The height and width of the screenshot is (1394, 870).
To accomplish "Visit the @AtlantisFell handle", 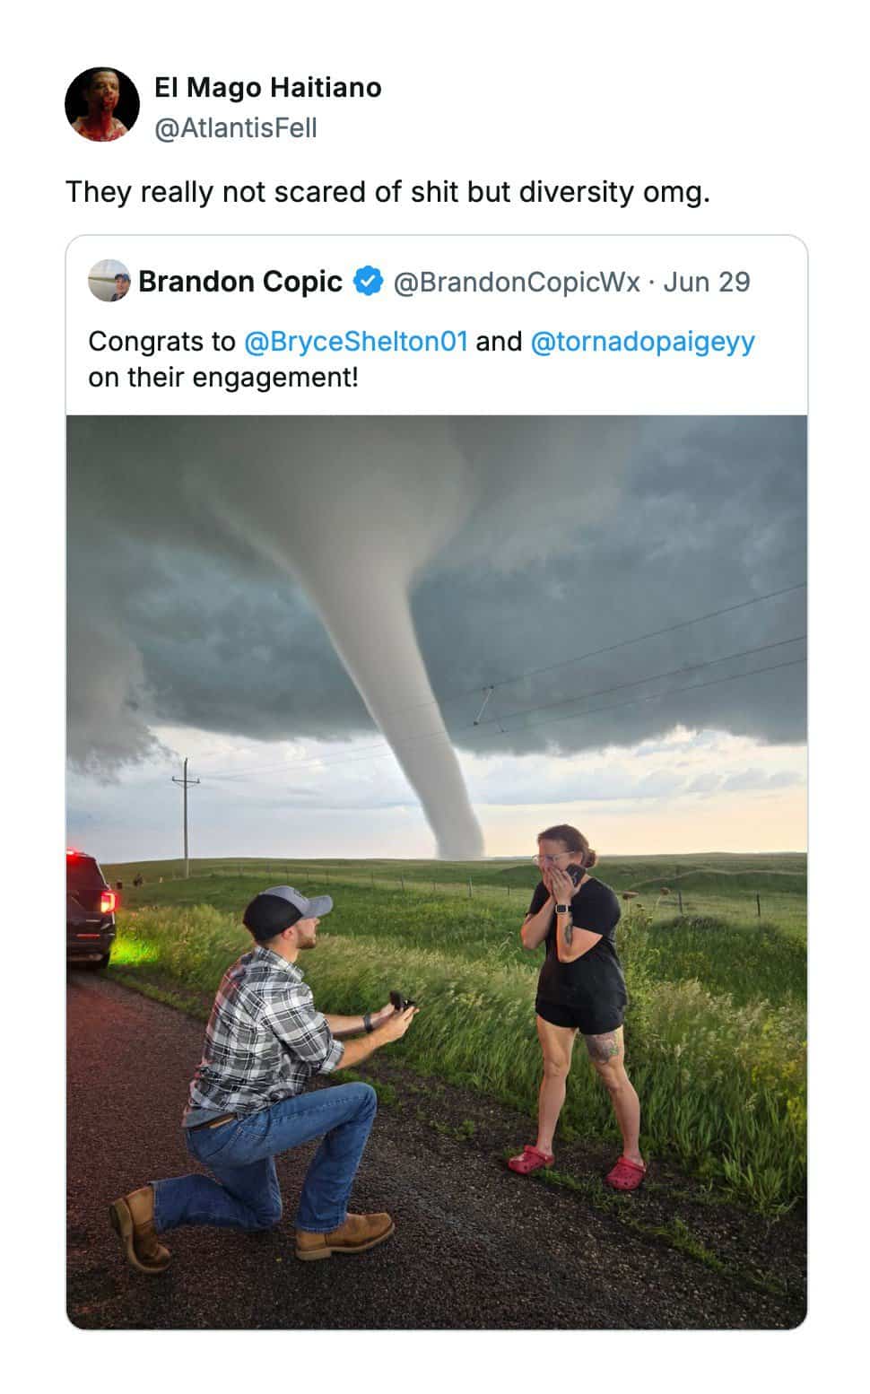I will click(236, 128).
